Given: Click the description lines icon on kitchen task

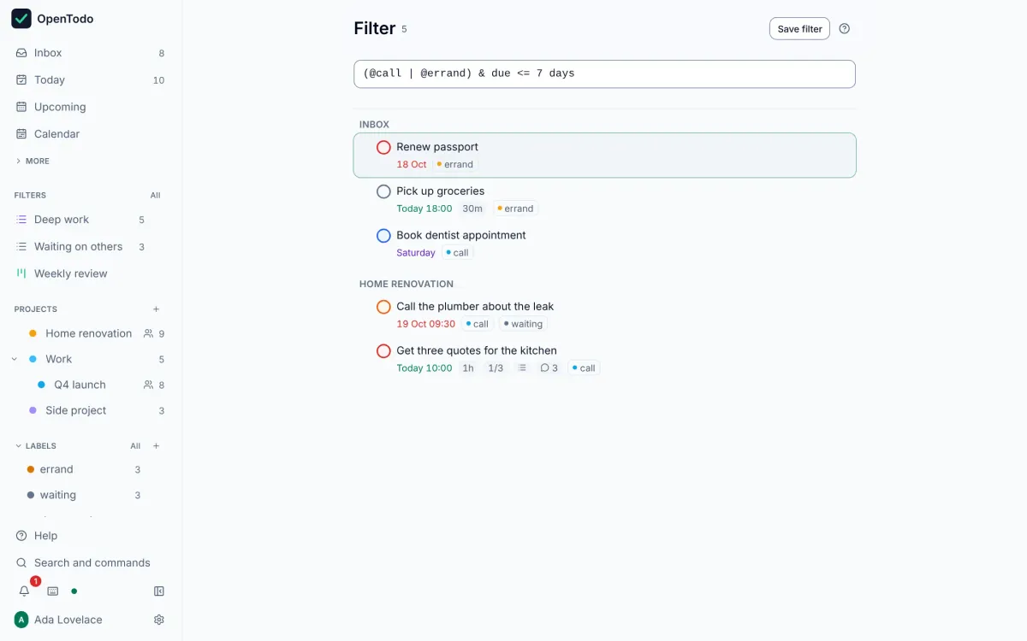Looking at the screenshot, I should pyautogui.click(x=522, y=368).
